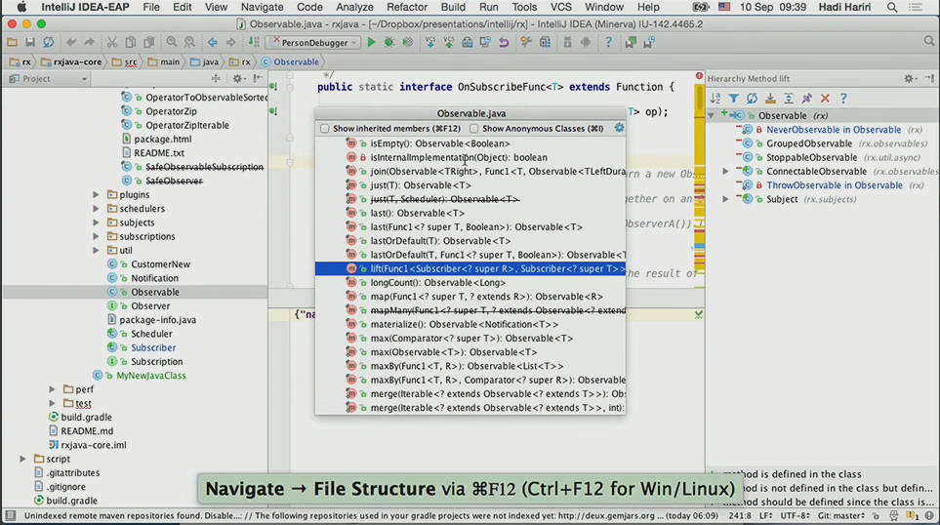Screen dimensions: 940x525
Task: Pin the Hierarchy tab with the pin icon
Action: pos(807,99)
